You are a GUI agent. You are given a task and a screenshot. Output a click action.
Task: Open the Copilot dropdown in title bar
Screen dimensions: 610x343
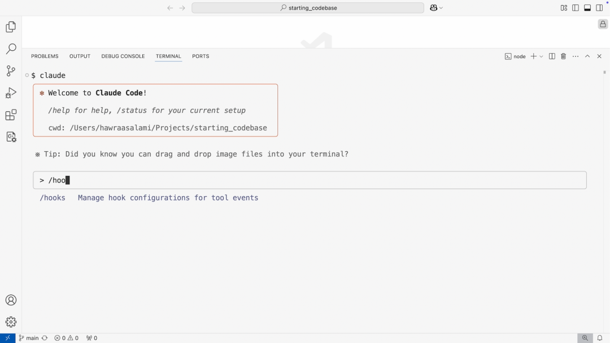pyautogui.click(x=436, y=8)
